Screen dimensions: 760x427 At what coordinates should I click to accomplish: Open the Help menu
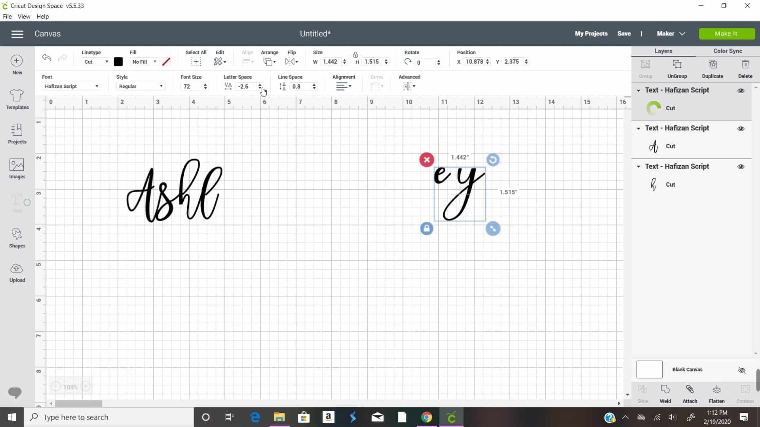point(42,17)
